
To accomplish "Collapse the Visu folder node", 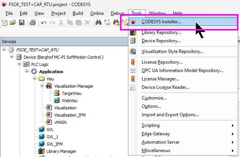I will [34, 78].
